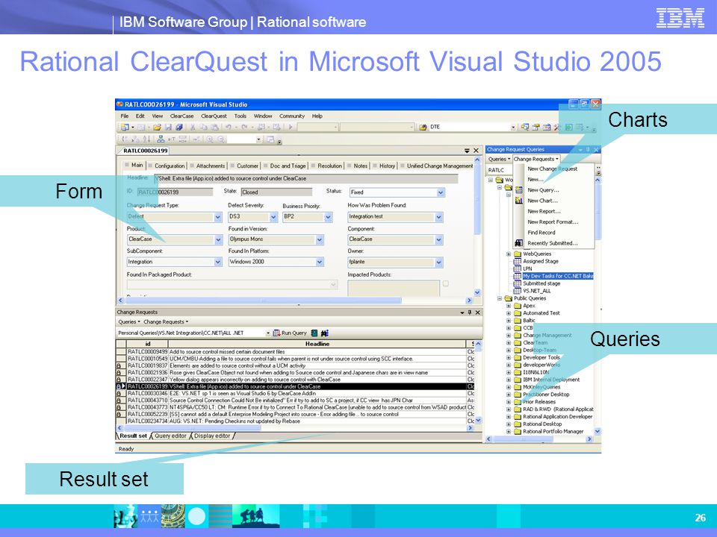Click the folder icon beside Public Queries
The height and width of the screenshot is (537, 717).
coord(508,298)
